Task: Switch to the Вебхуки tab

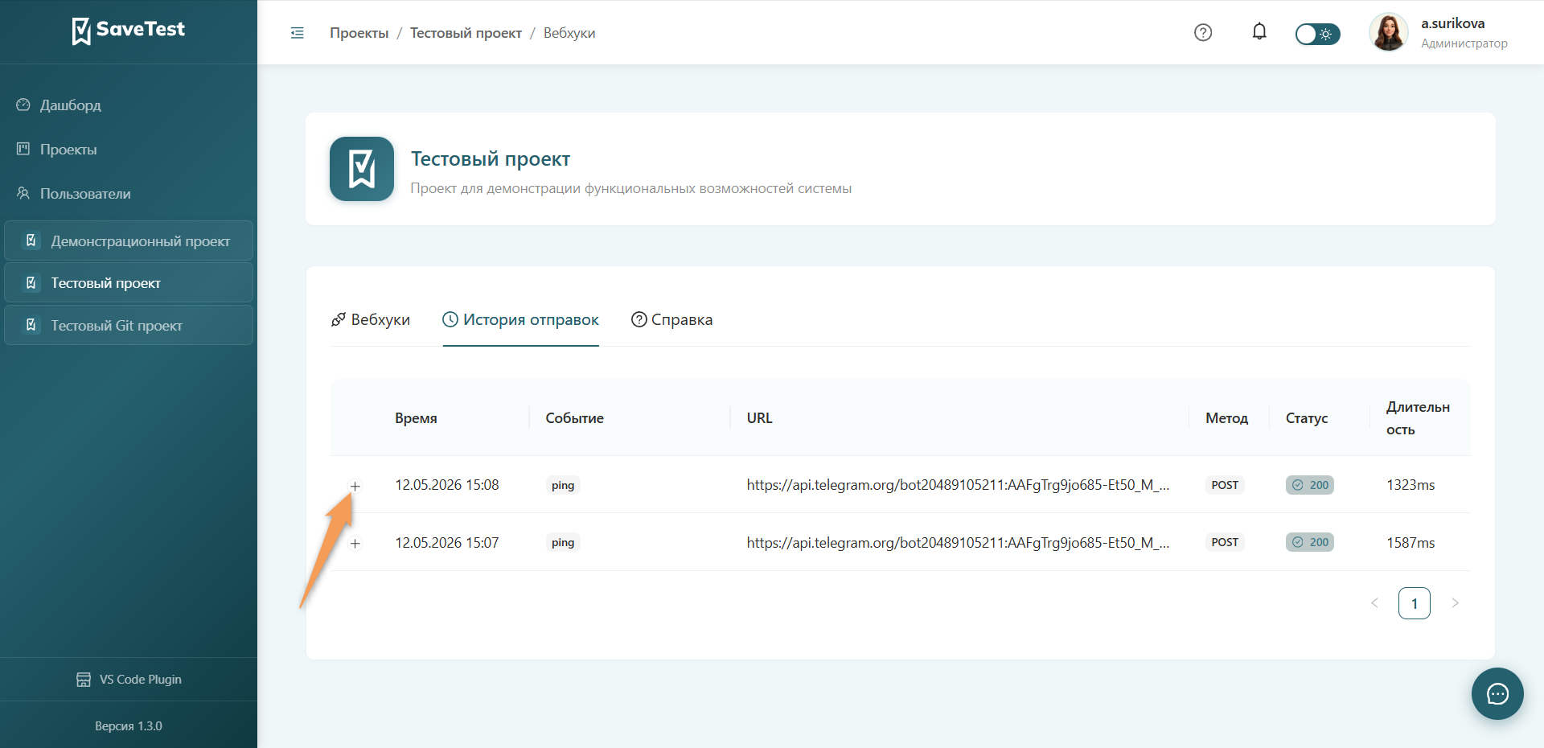Action: pos(371,320)
